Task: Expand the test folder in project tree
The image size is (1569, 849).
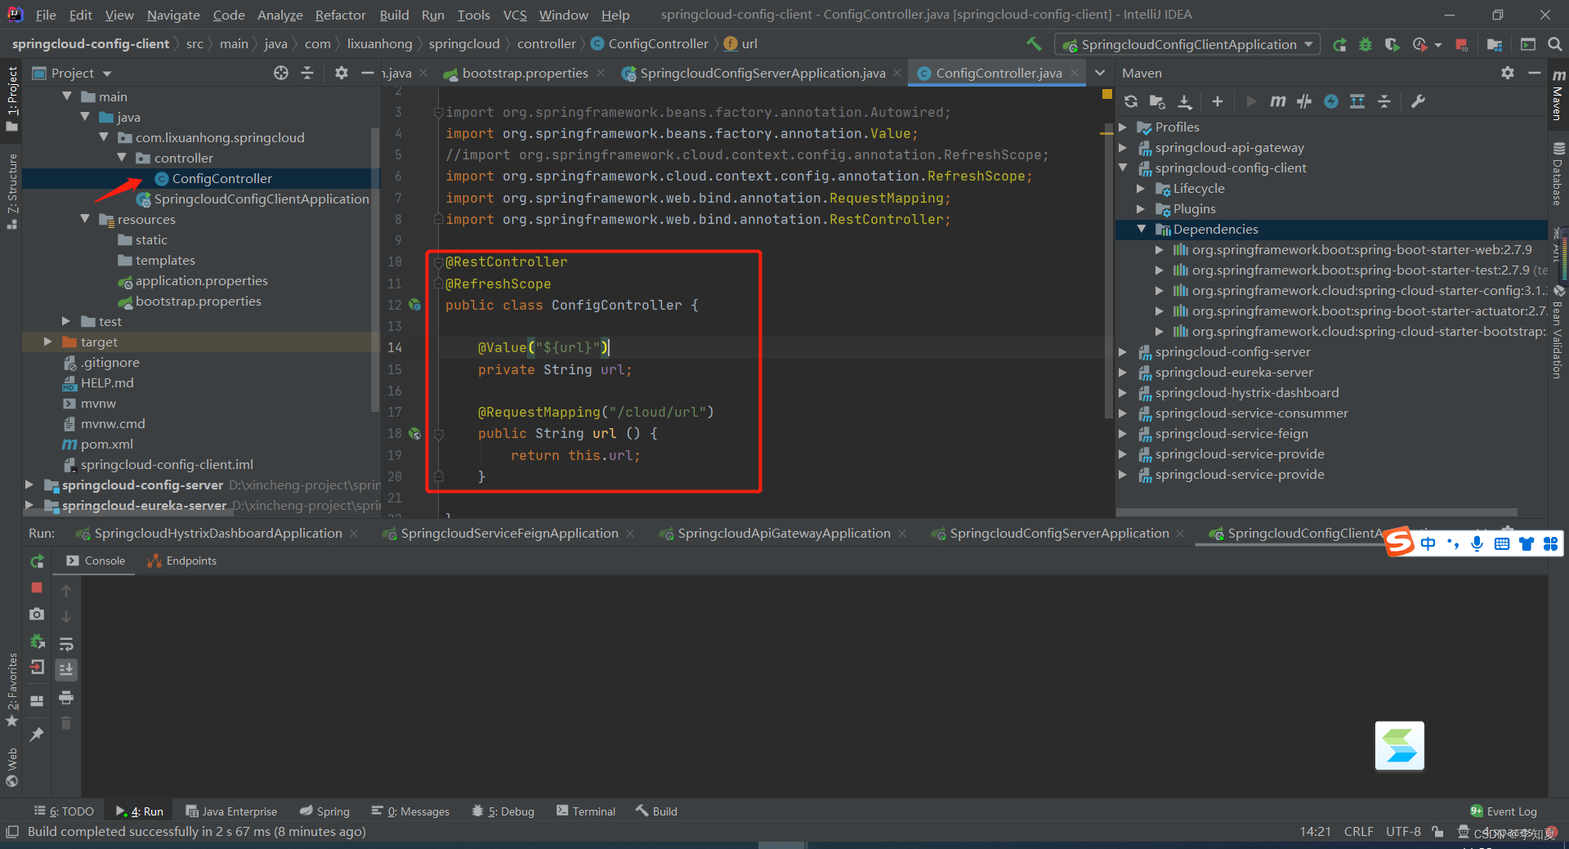Action: 66,321
